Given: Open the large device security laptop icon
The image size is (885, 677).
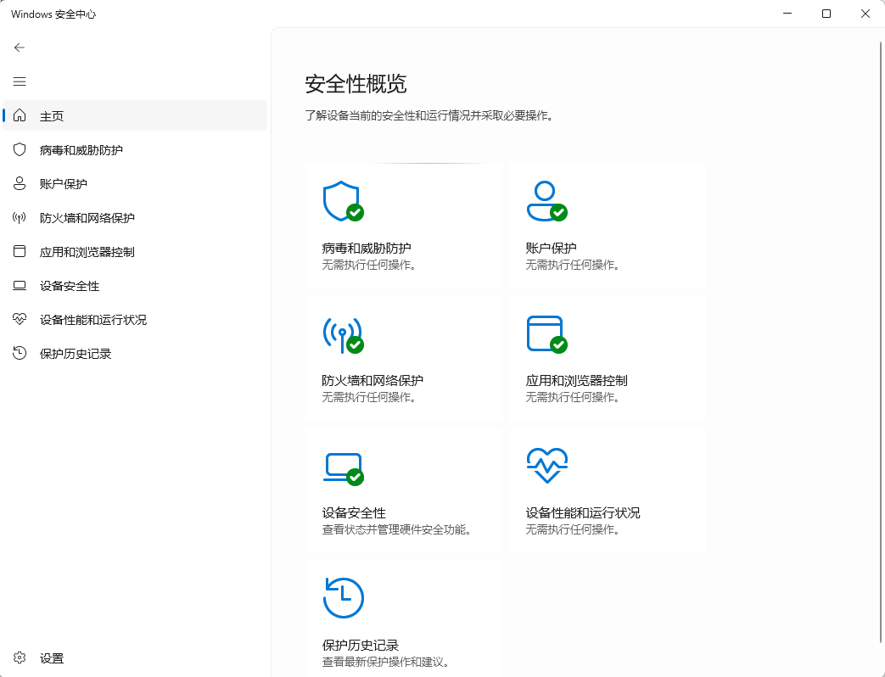Looking at the screenshot, I should pyautogui.click(x=343, y=468).
